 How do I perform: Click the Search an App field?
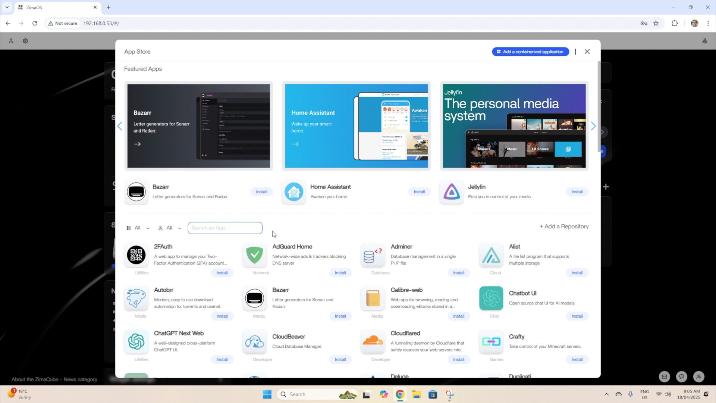225,228
